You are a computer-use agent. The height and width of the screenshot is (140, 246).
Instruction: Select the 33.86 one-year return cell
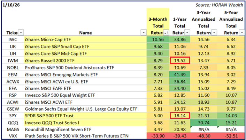coord(180,39)
